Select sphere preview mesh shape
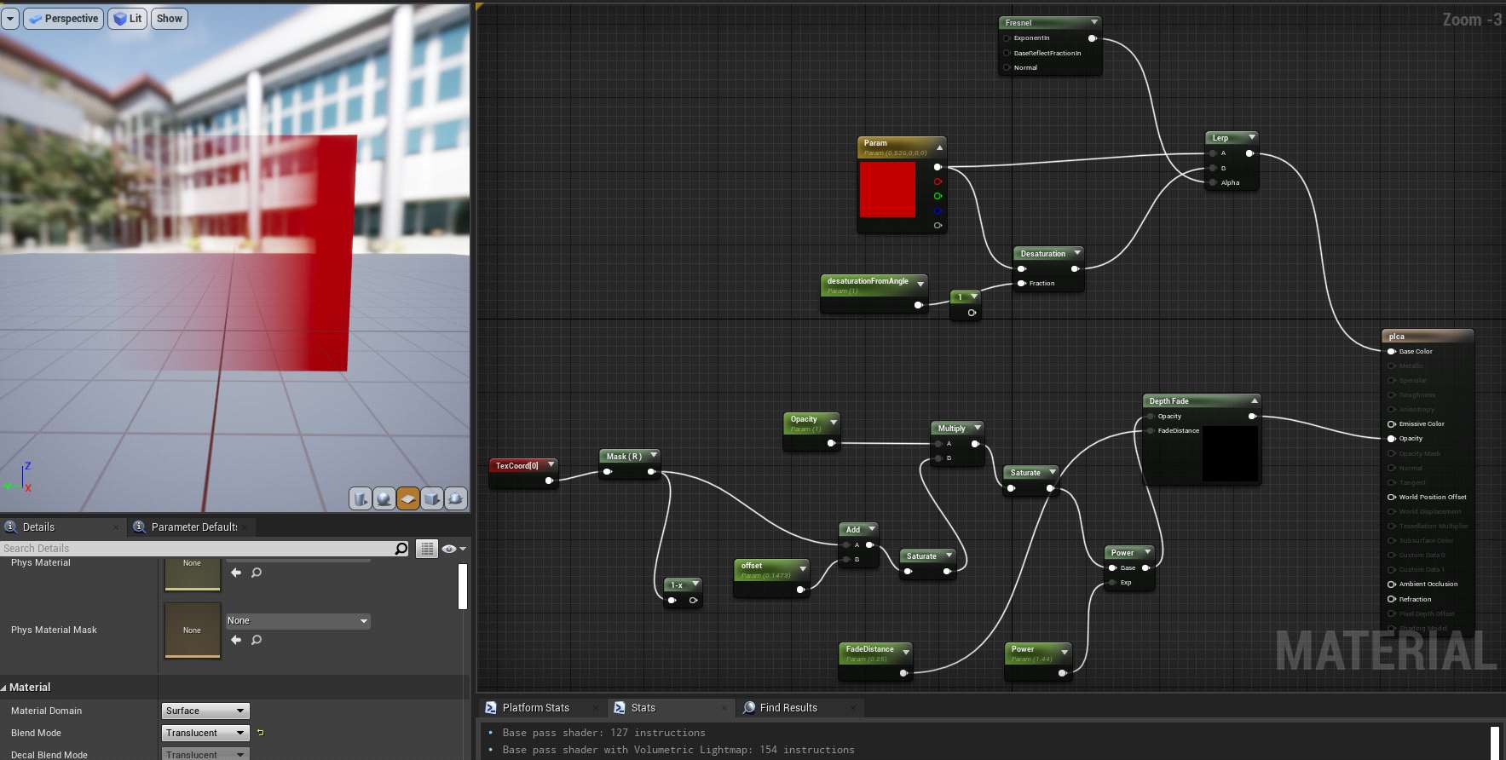Screen dimensions: 1506x760 384,498
